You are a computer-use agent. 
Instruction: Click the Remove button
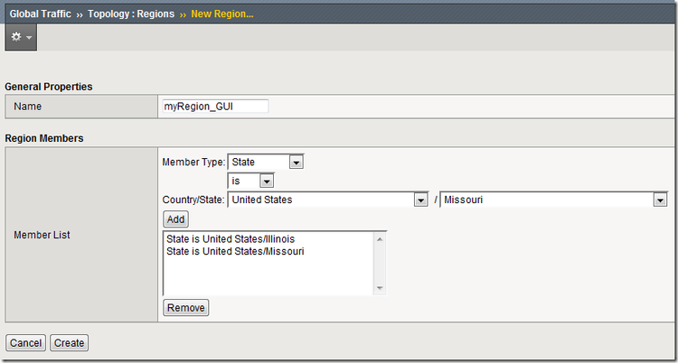186,308
